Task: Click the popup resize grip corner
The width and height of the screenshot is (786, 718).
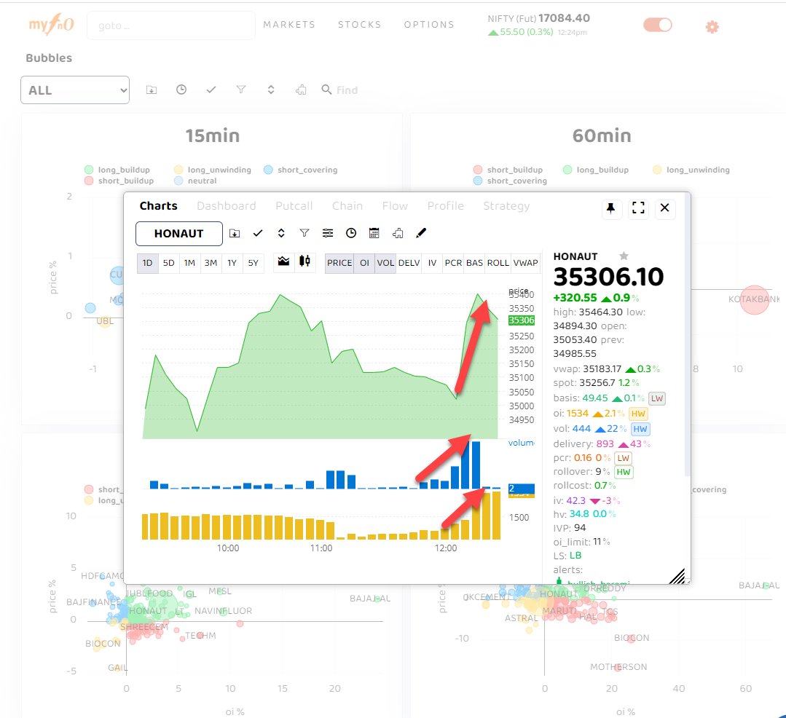Action: [678, 576]
